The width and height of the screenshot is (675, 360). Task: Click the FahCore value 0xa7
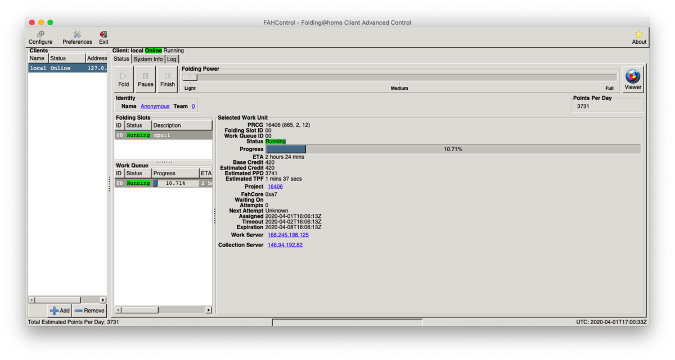pyautogui.click(x=271, y=194)
